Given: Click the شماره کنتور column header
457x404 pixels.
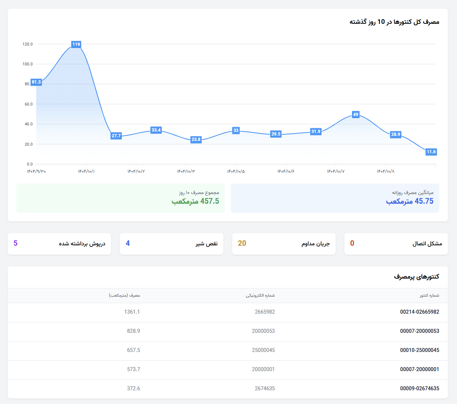Looking at the screenshot, I should tap(429, 296).
